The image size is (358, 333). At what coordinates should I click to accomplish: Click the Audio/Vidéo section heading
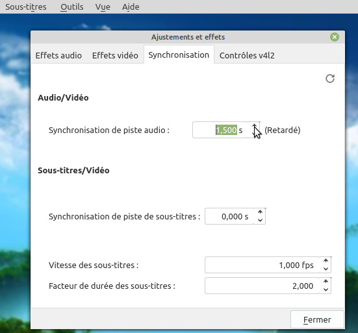pos(63,97)
